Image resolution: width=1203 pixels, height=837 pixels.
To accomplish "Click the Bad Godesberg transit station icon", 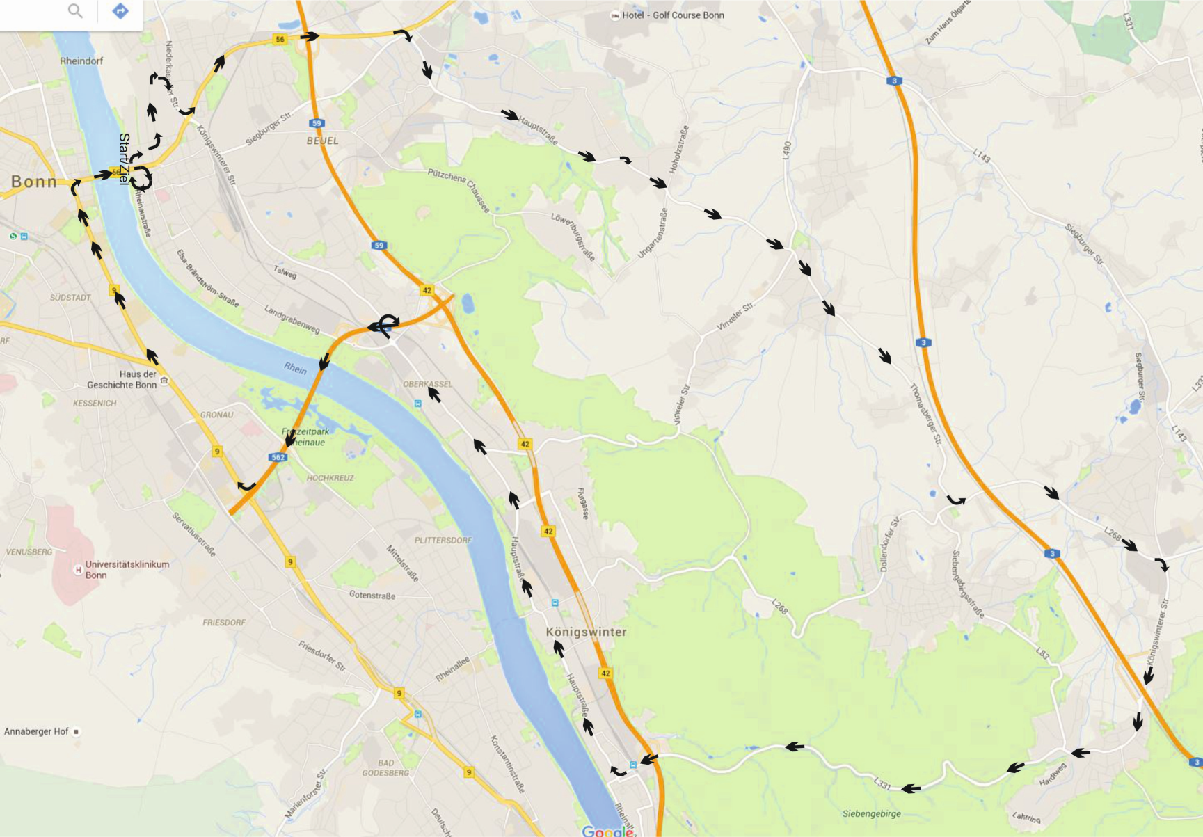I will point(417,714).
